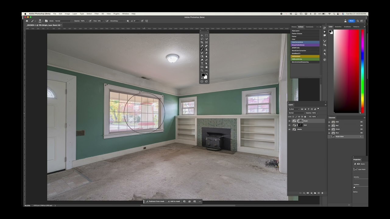Select the Zoom tool in floating toolbar
This screenshot has height=219, width=390.
tap(202, 70)
